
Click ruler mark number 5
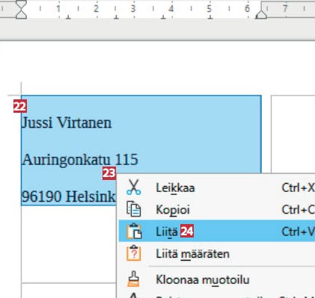pos(209,9)
